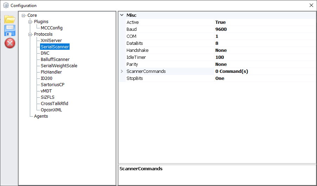The image size is (317, 186).
Task: Click the open folder icon
Action: [9, 19]
